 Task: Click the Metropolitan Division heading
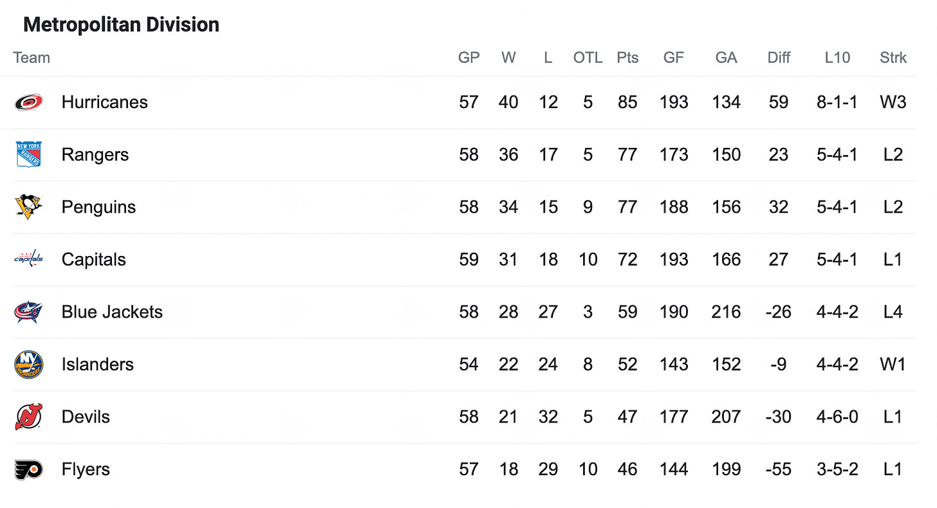[121, 24]
